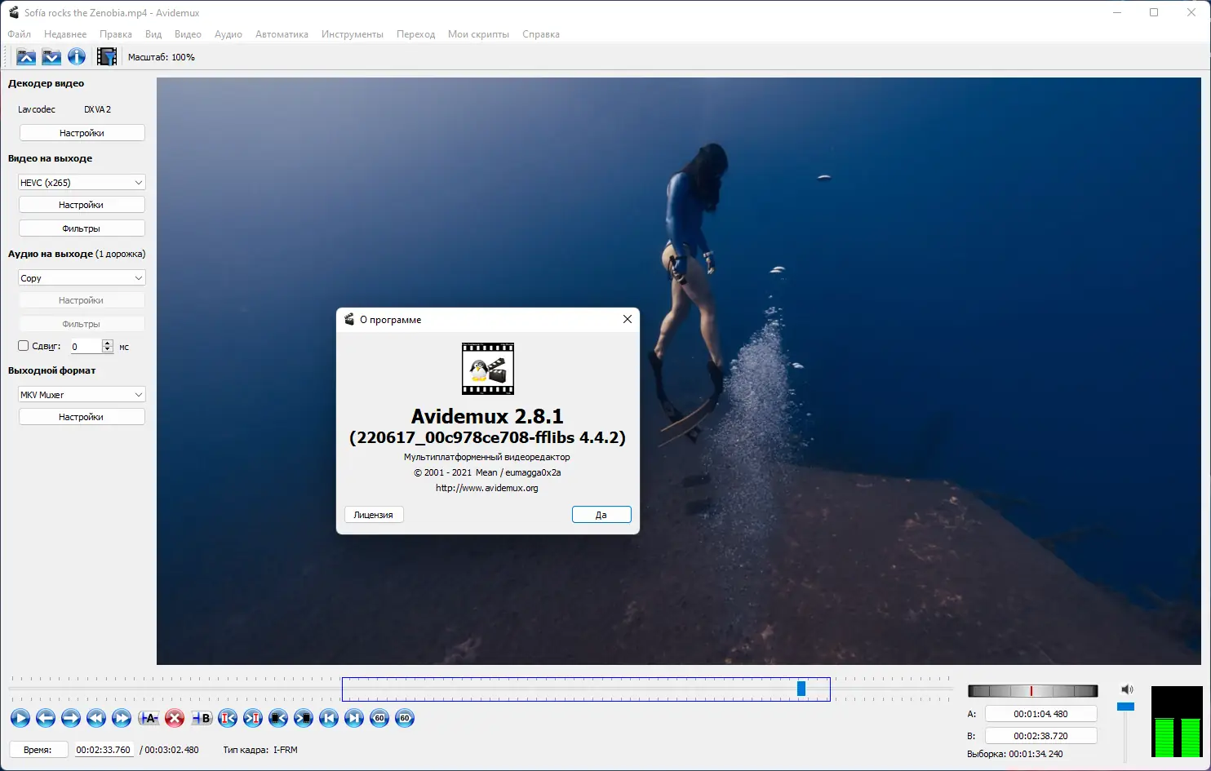The image size is (1211, 771).
Task: Enable the Сдвиг audio shift checkbox
Action: tap(24, 346)
